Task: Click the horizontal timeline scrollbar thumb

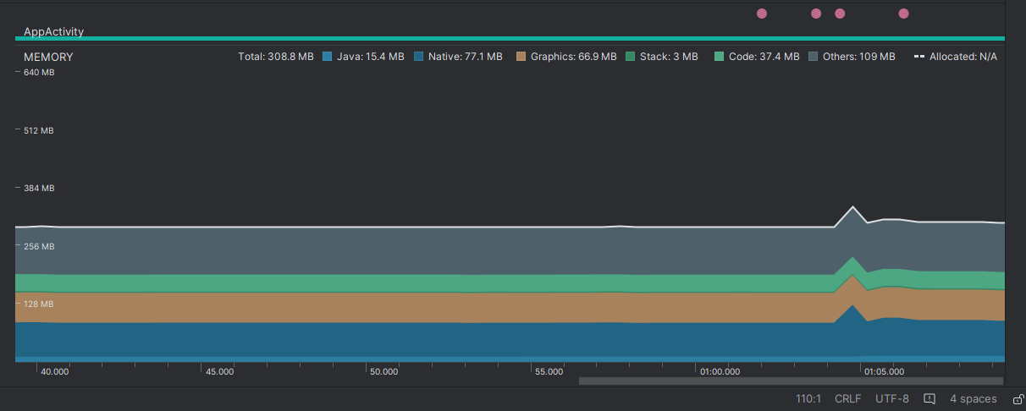Action: (786, 381)
